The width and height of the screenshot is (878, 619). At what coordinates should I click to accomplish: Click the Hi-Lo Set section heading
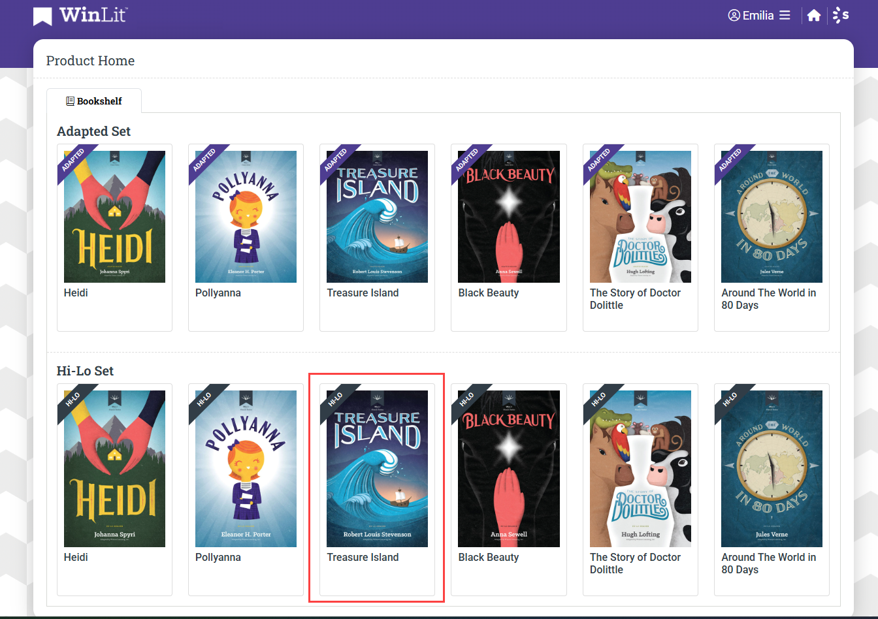click(x=86, y=370)
